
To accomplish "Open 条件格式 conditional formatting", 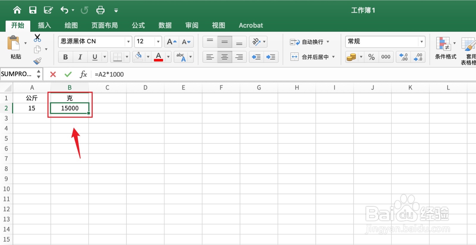I will 446,48.
